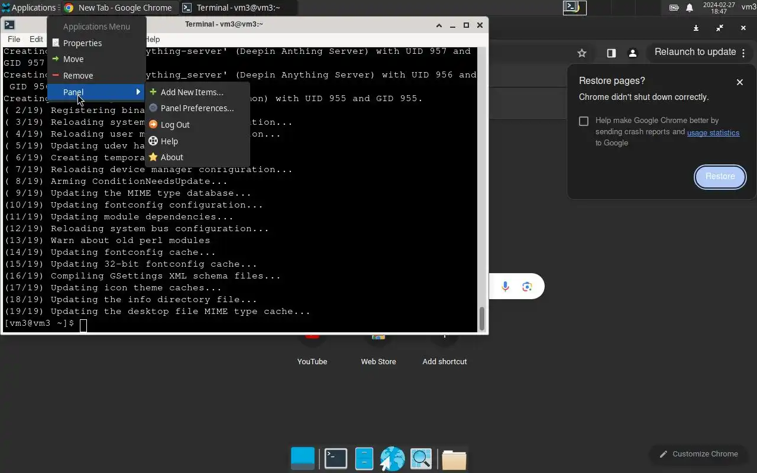Click the Chrome downloads arrow icon
Viewport: 757px width, 473px height.
coord(696,28)
